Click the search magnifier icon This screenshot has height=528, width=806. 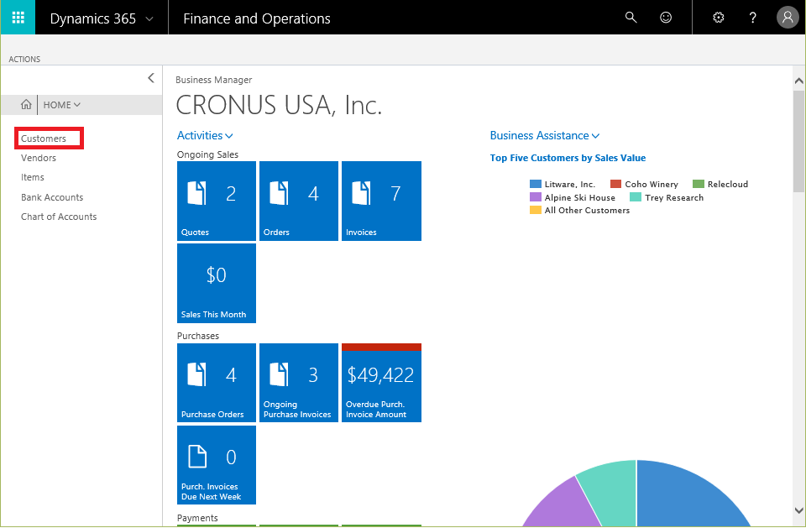(631, 18)
